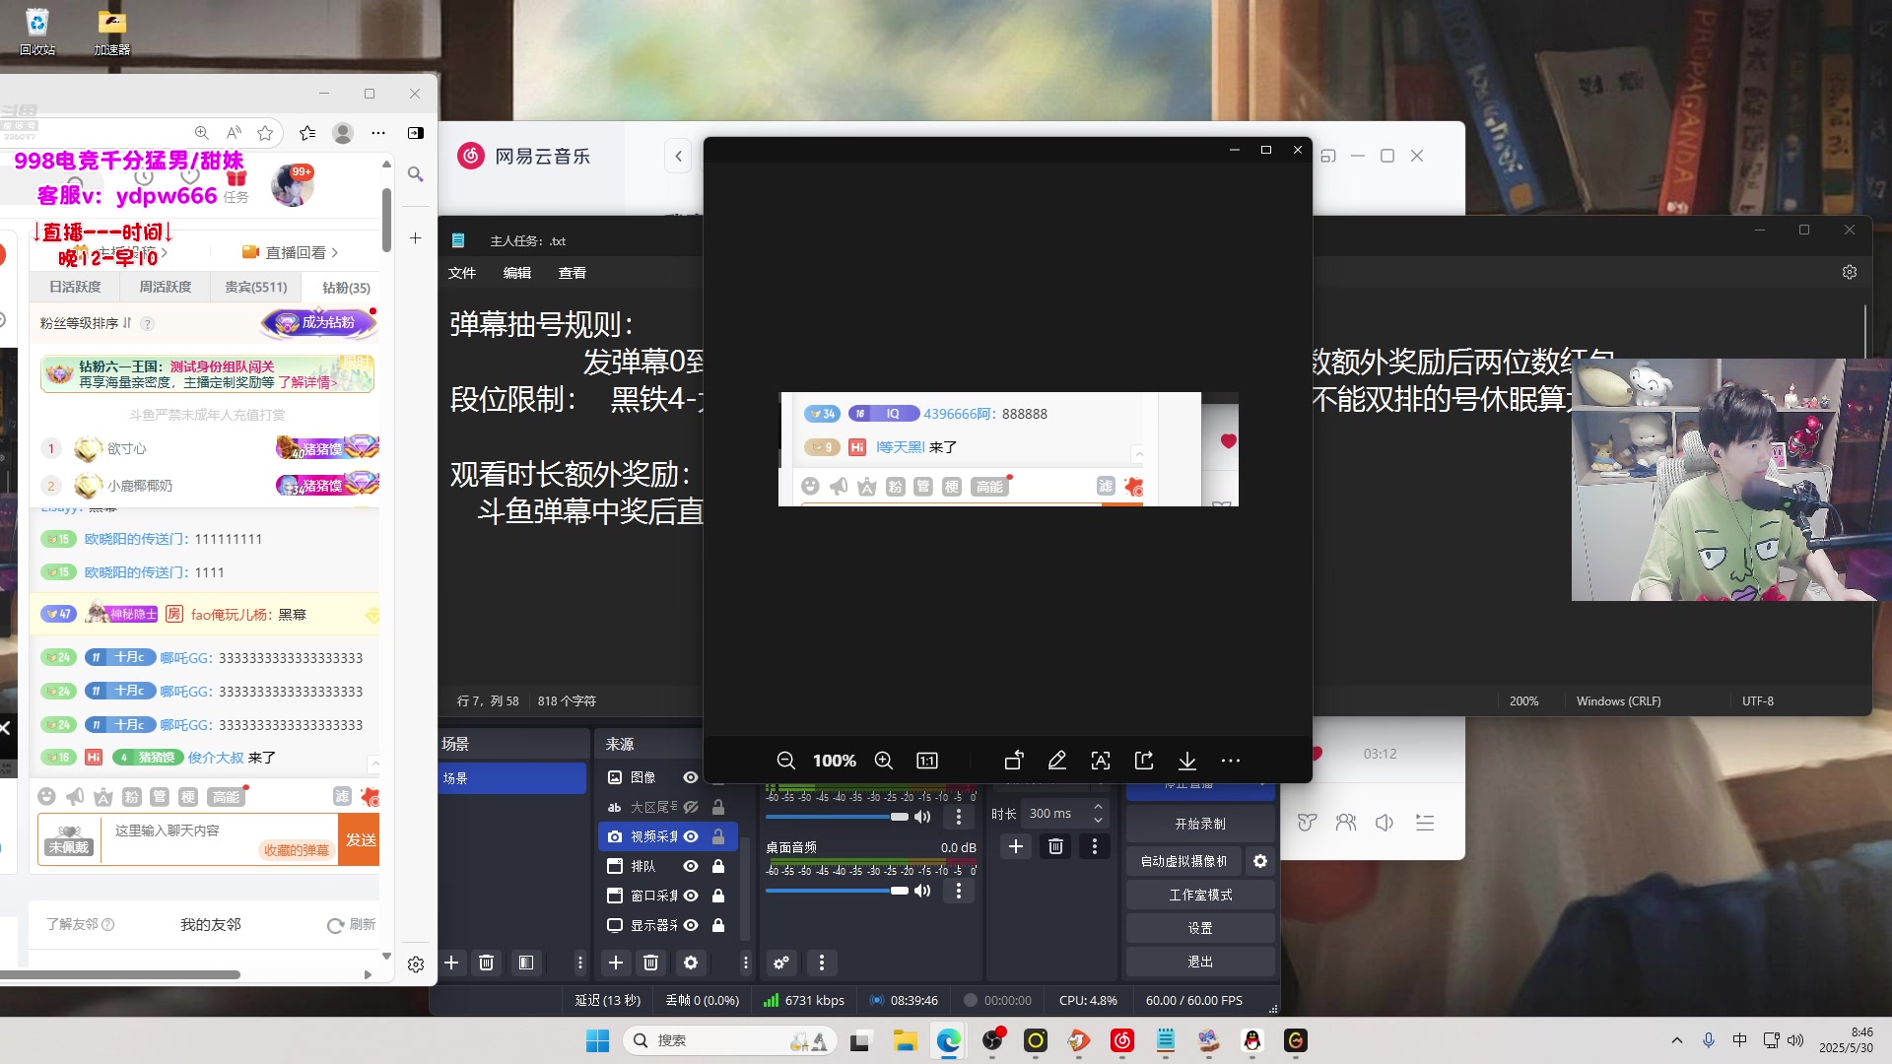Open the pencil edit tool in image viewer
Screen dimensions: 1892x1064
coord(1057,761)
